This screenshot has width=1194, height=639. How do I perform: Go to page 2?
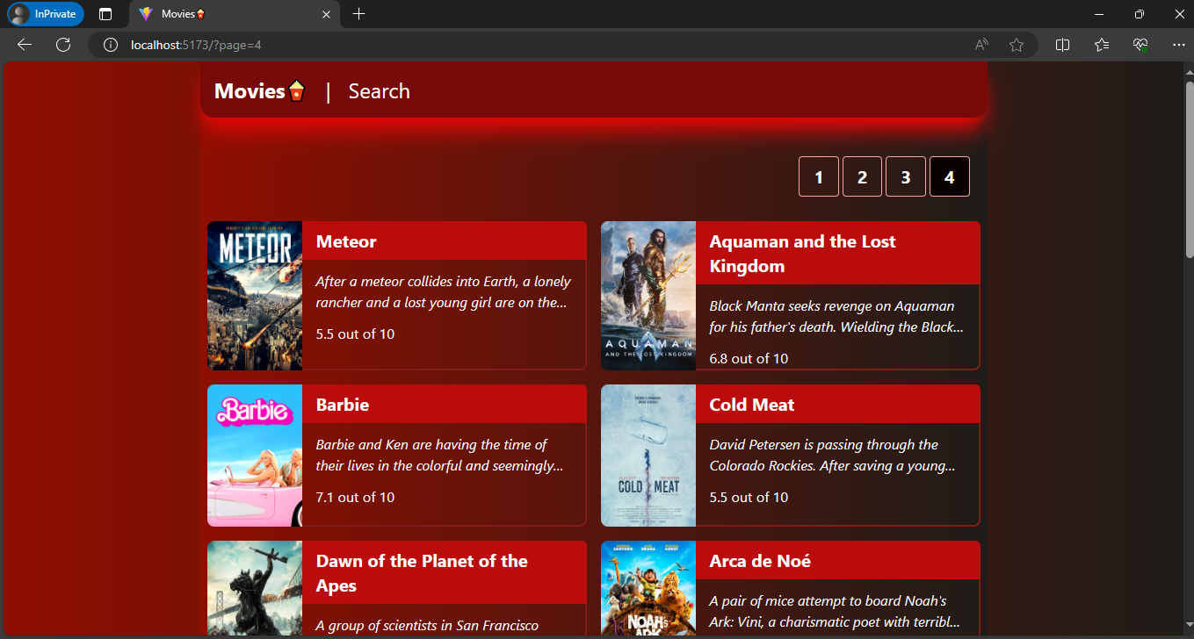[862, 176]
